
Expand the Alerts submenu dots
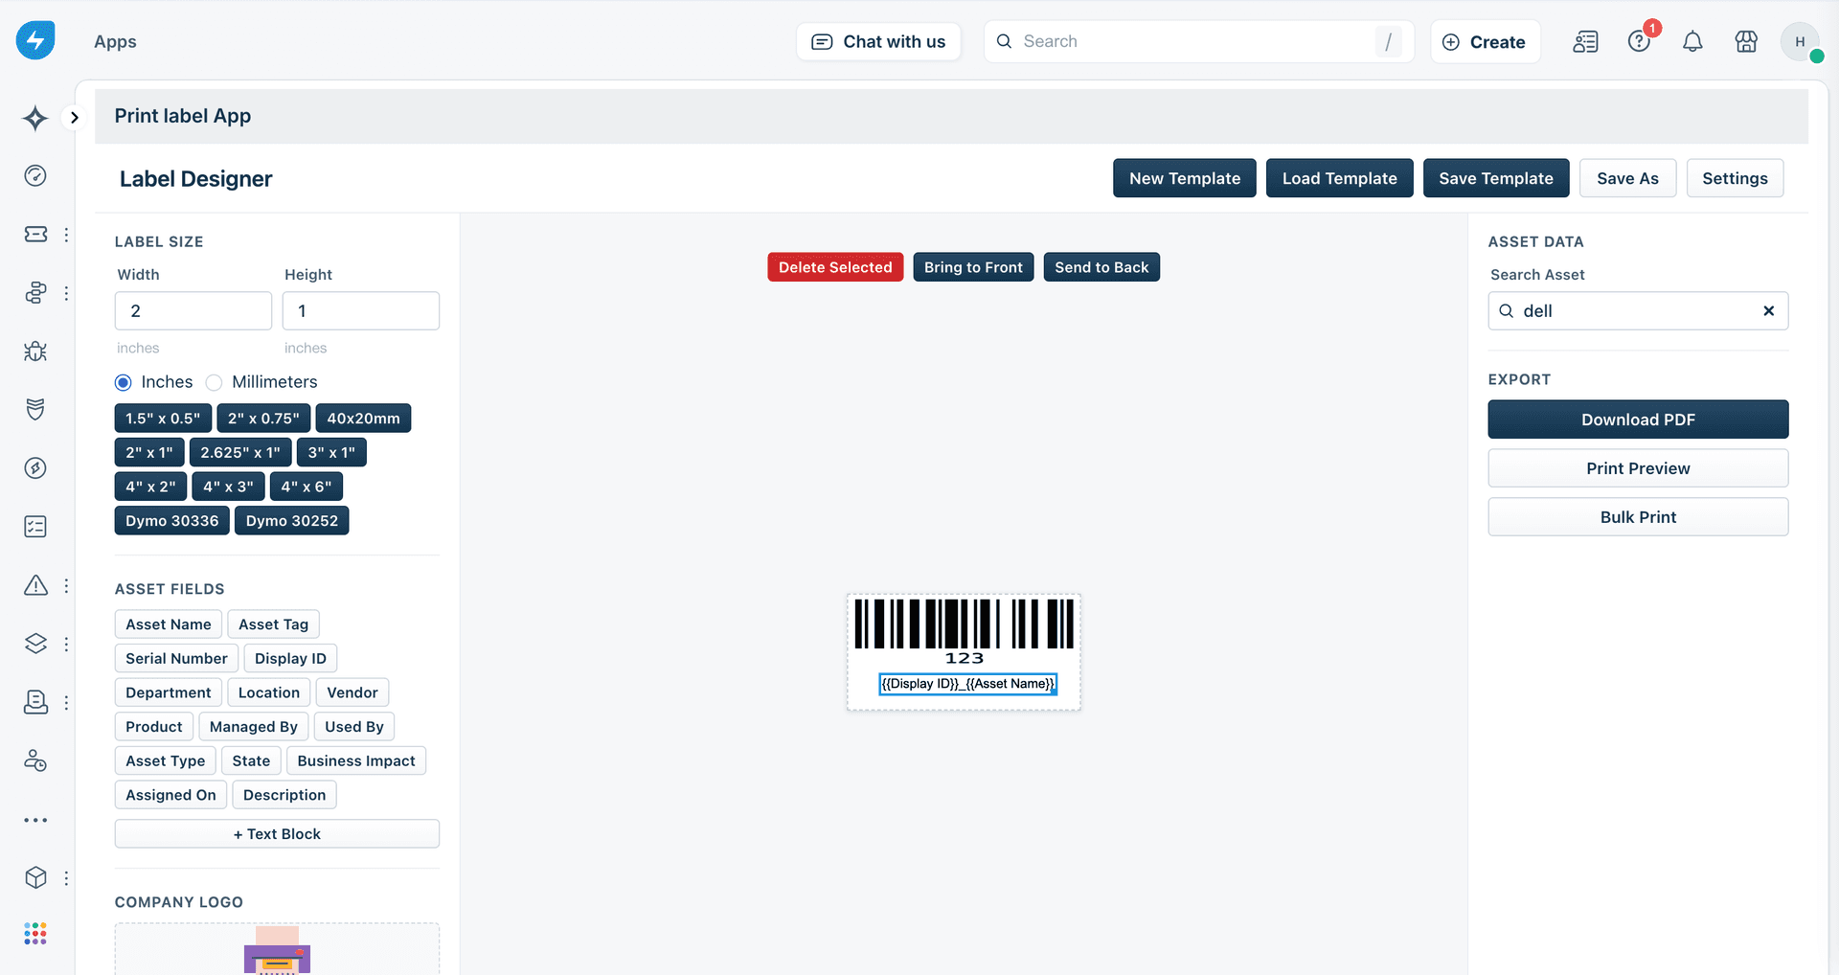coord(66,585)
